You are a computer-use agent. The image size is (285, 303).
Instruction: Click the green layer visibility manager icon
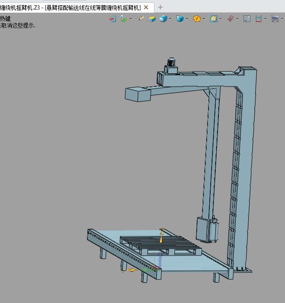(x=124, y=19)
